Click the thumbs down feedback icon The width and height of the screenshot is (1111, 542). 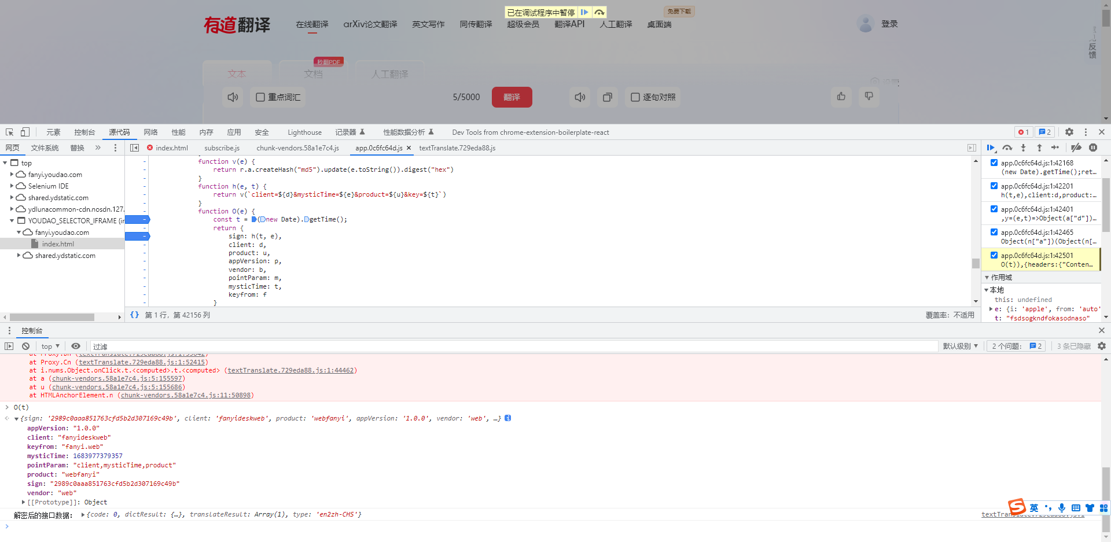[x=869, y=97]
